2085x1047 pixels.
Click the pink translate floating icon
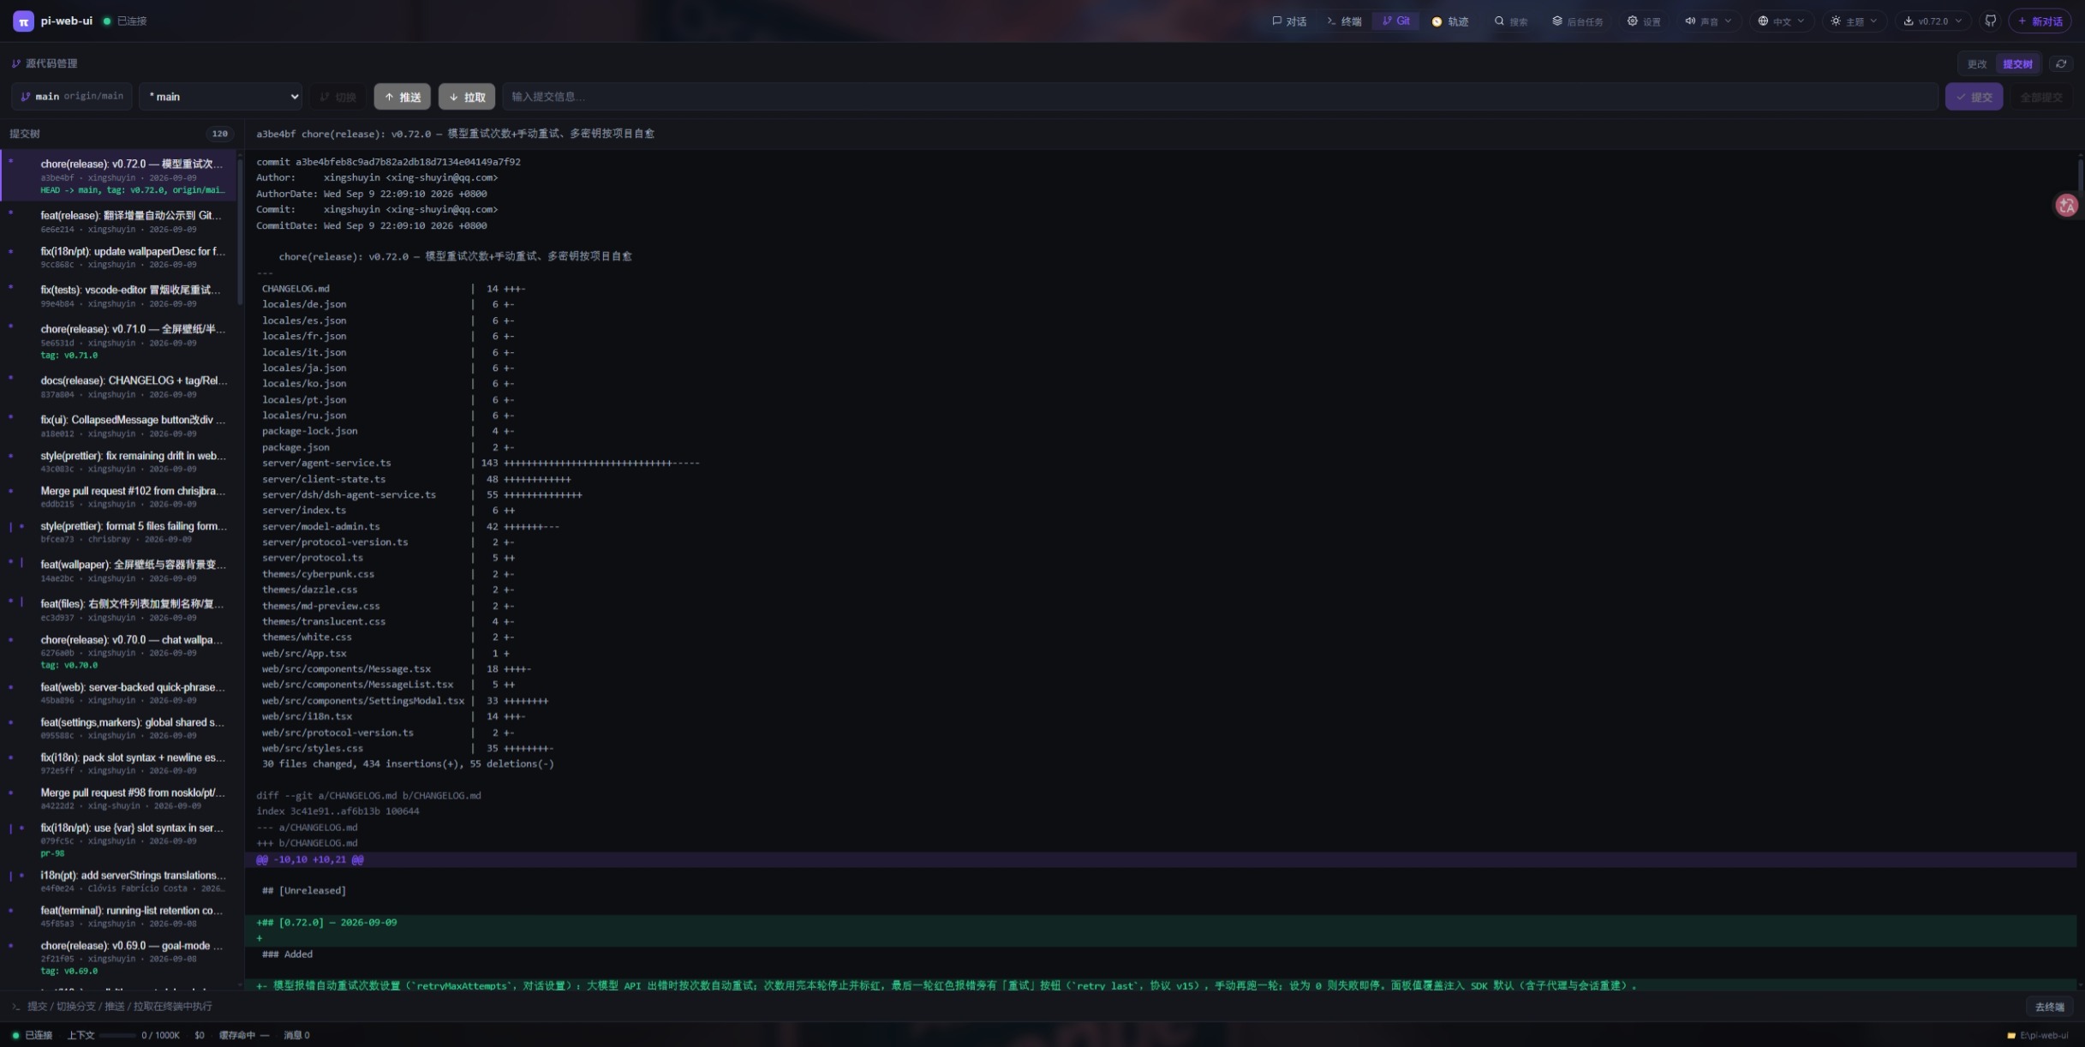[x=2066, y=206]
